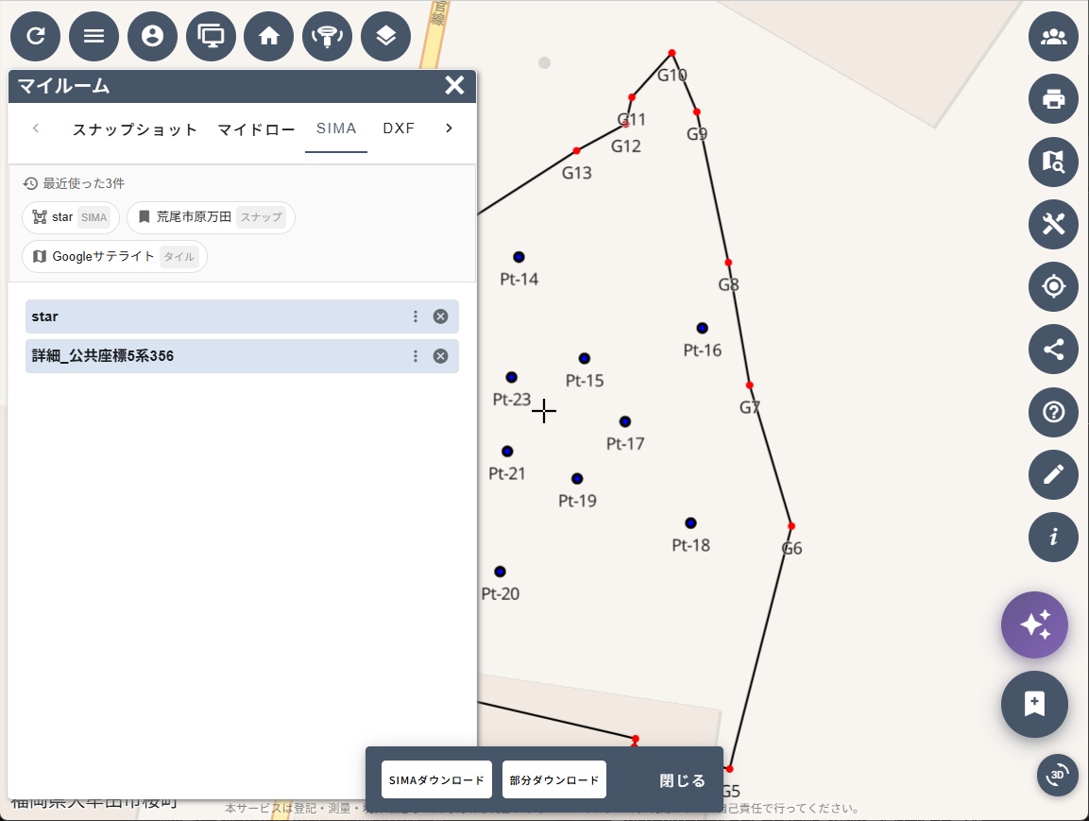Click the share icon
Image resolution: width=1089 pixels, height=821 pixels.
1053,350
